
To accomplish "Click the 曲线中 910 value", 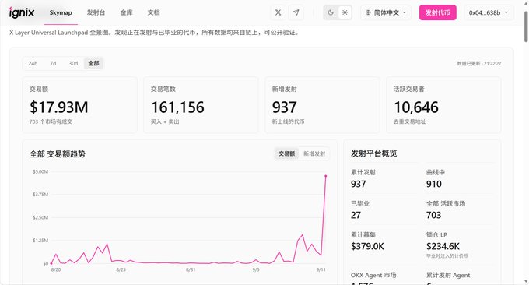I will pos(434,184).
